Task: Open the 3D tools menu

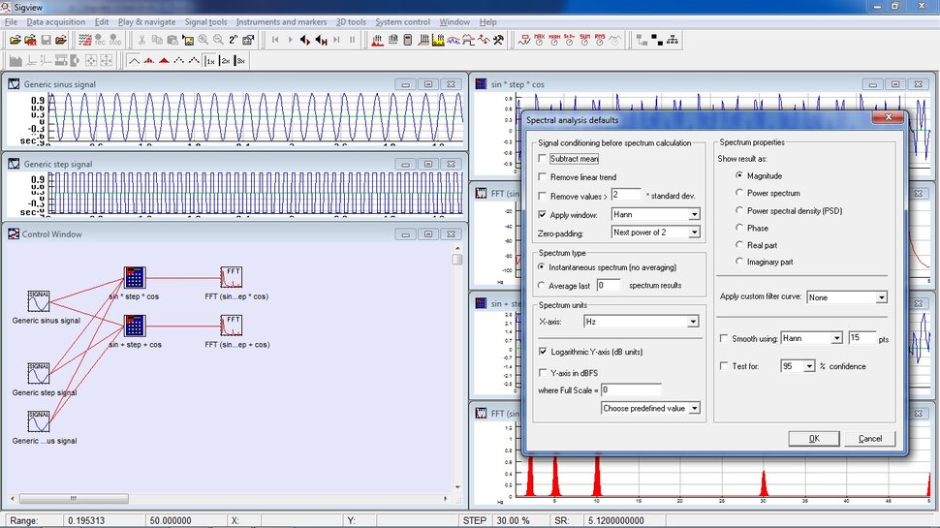Action: 351,22
